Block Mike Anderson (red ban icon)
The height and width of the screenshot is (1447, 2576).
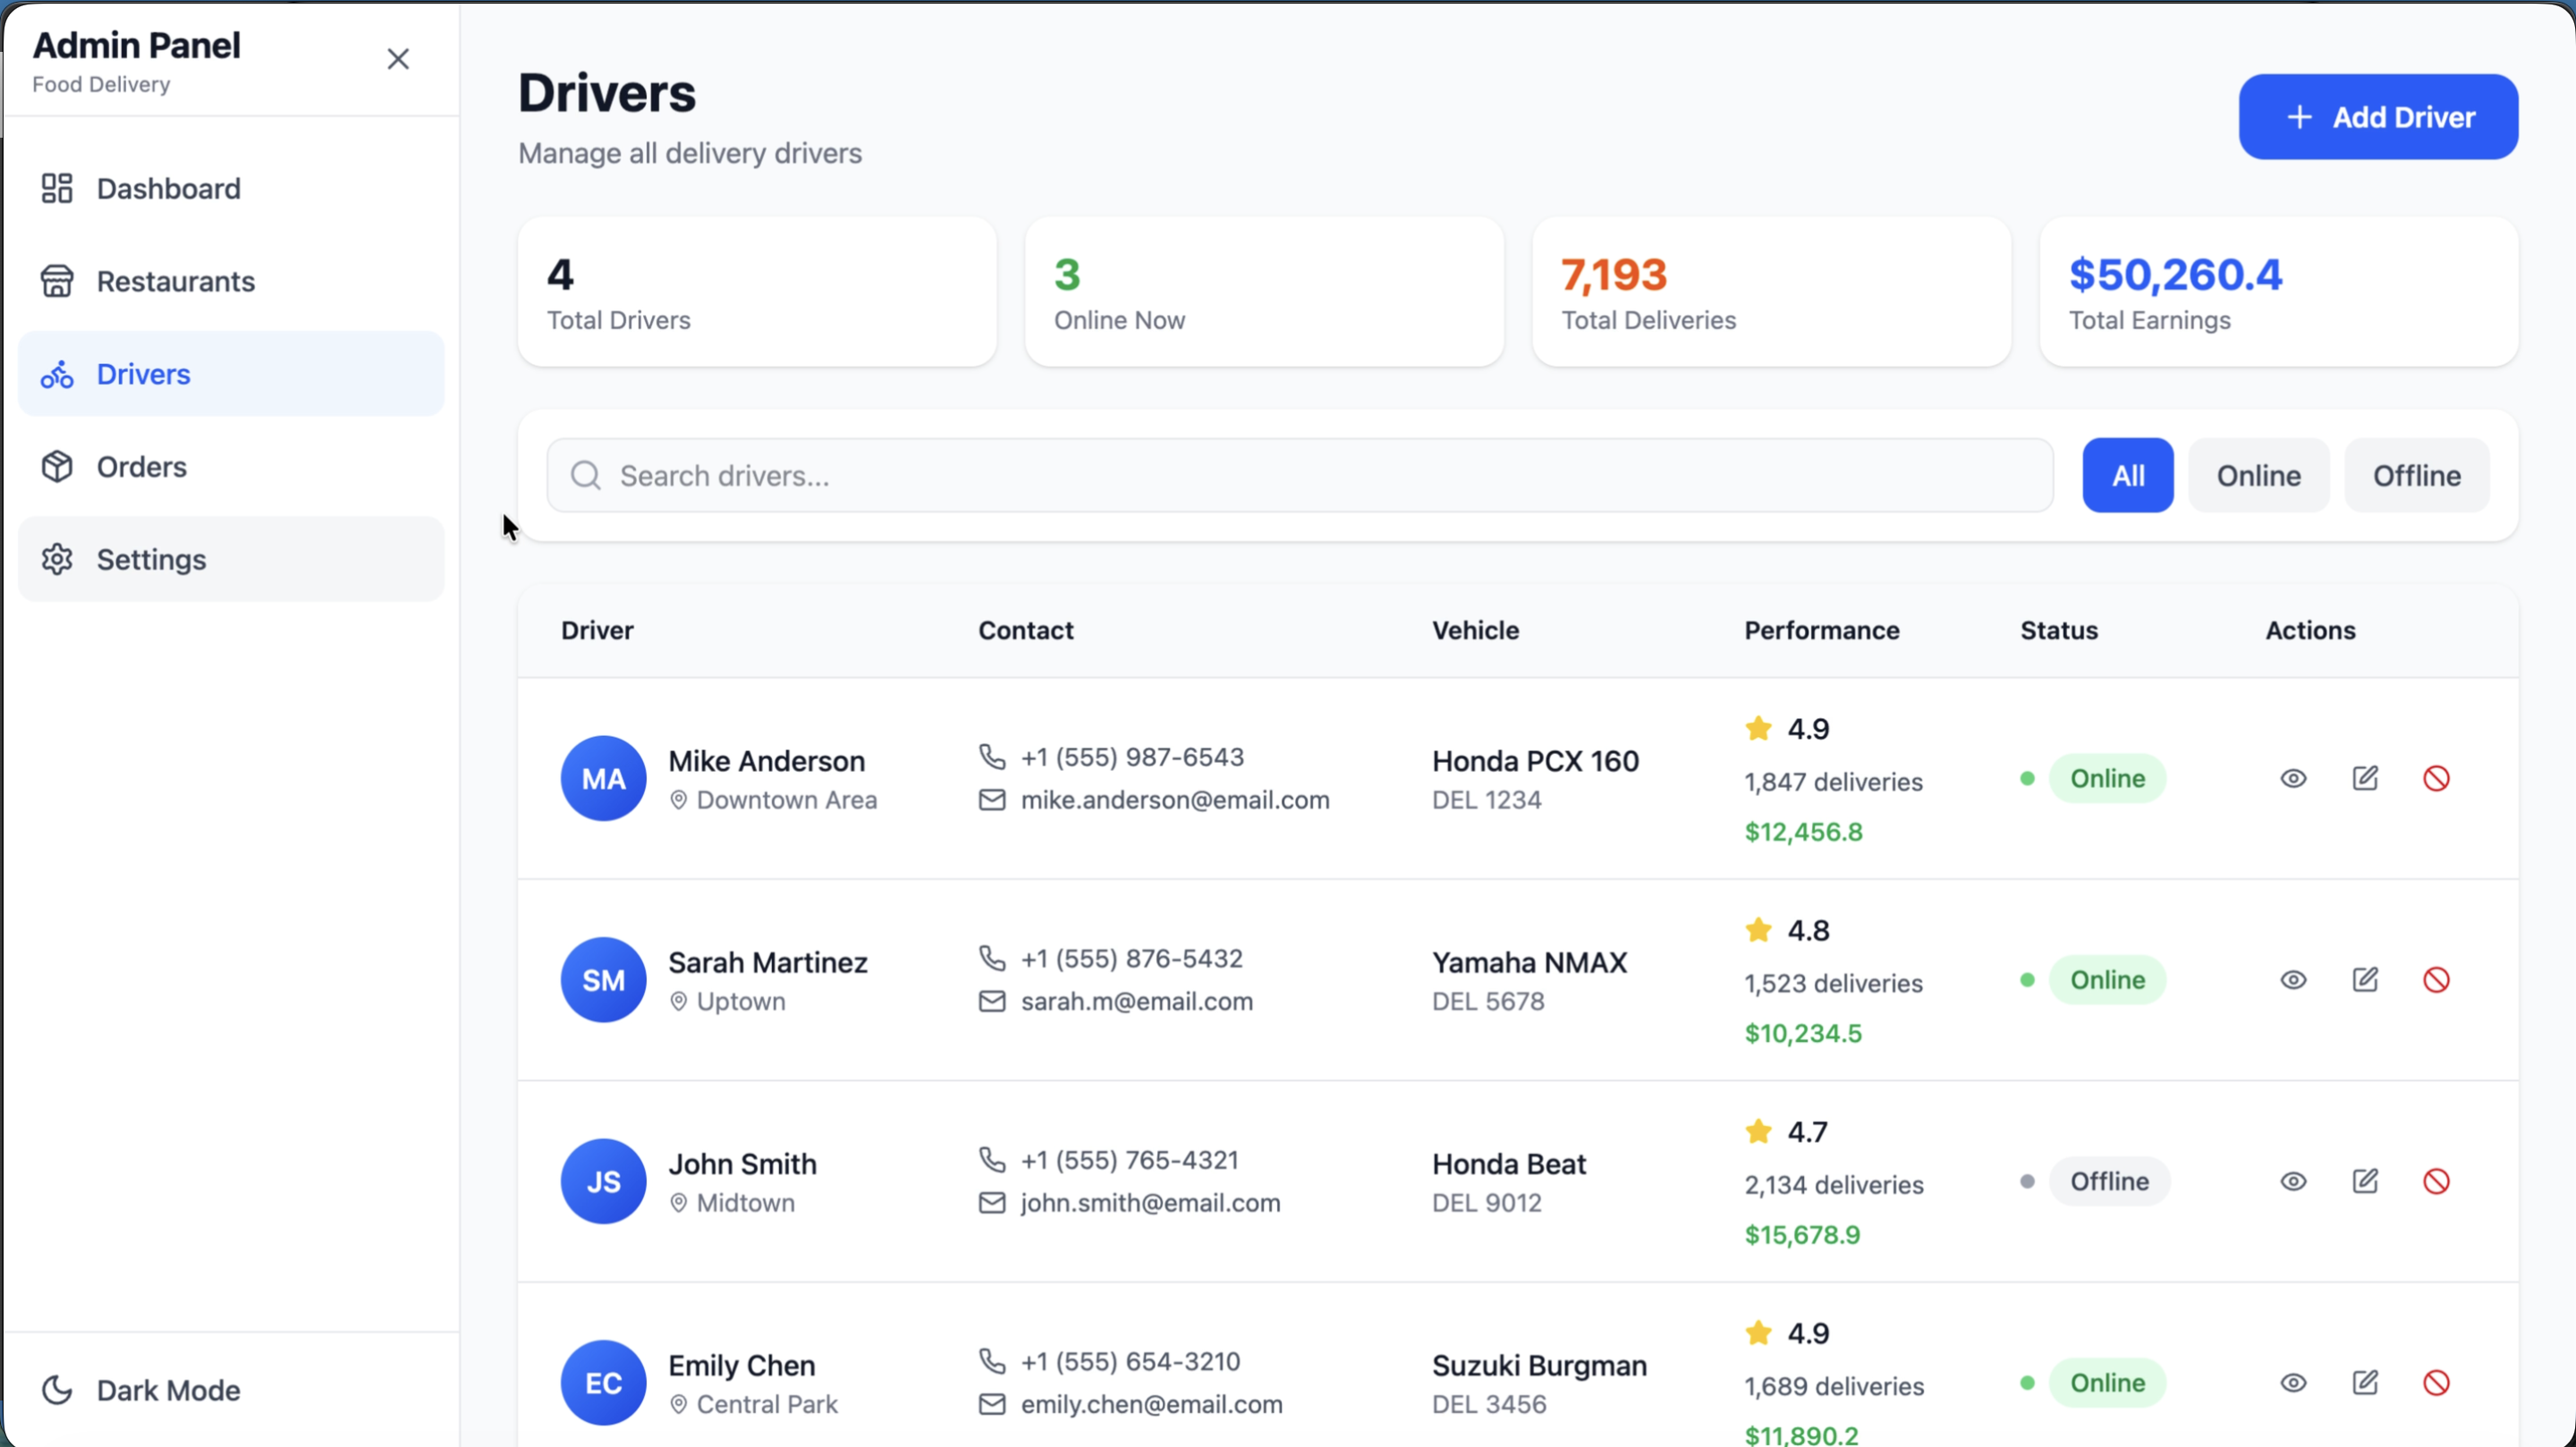pyautogui.click(x=2436, y=779)
